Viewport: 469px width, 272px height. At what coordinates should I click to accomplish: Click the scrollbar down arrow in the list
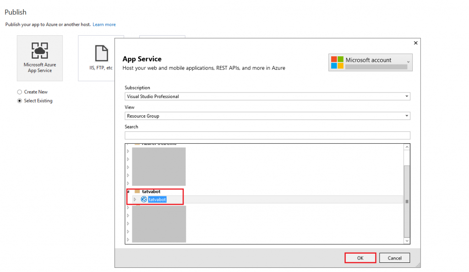point(406,241)
